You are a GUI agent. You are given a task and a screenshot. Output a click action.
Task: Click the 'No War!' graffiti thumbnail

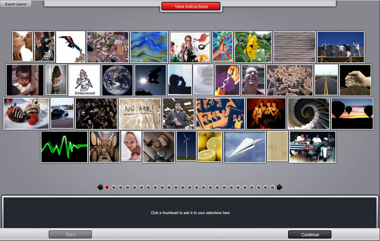(x=140, y=114)
